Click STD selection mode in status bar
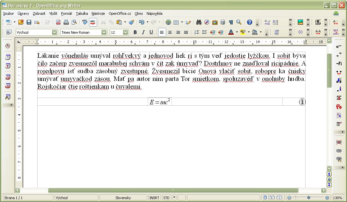 166,198
